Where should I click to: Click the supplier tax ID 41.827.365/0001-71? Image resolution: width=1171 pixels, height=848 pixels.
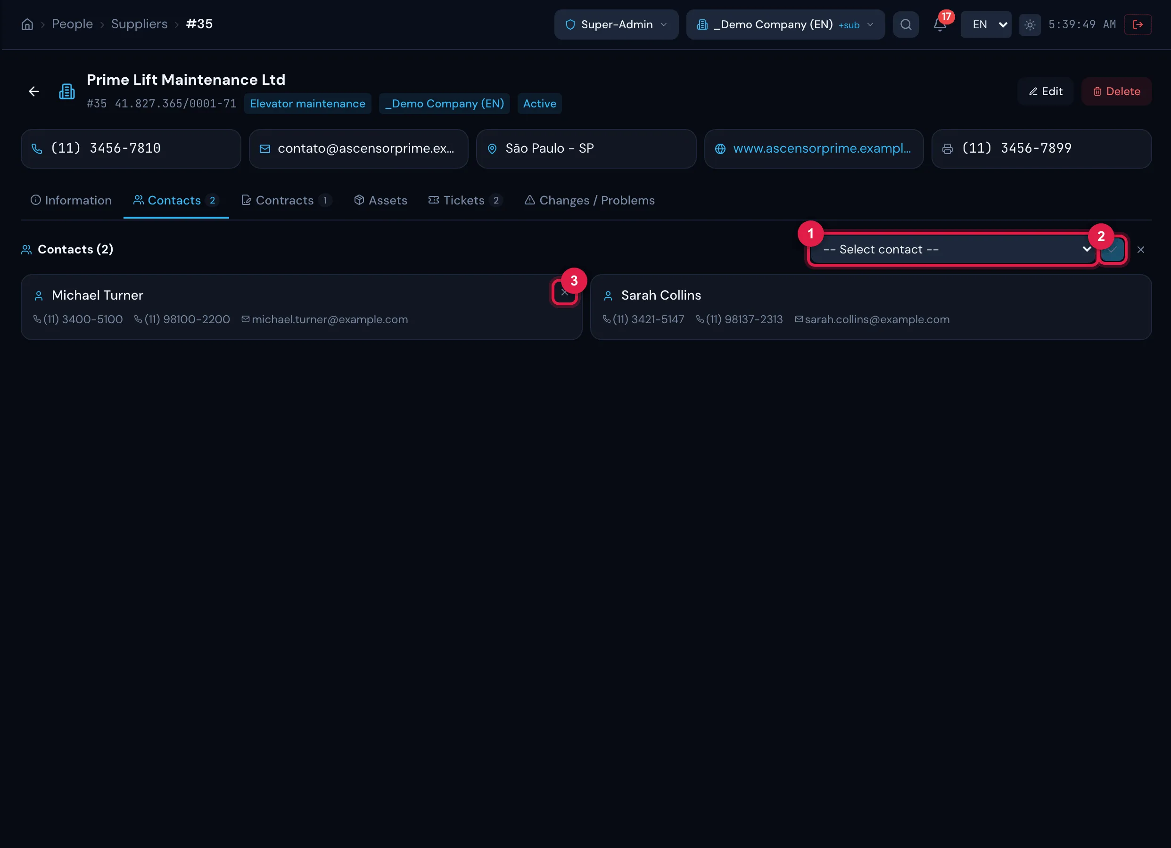[175, 104]
